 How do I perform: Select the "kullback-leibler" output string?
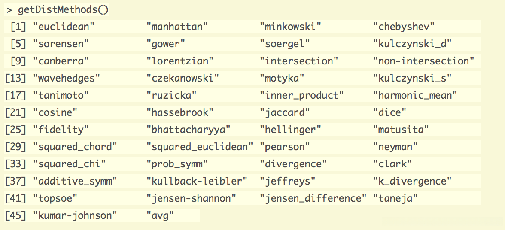197,181
